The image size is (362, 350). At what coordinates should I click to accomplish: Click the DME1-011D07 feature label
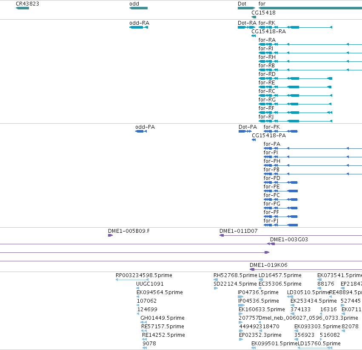[238, 231]
